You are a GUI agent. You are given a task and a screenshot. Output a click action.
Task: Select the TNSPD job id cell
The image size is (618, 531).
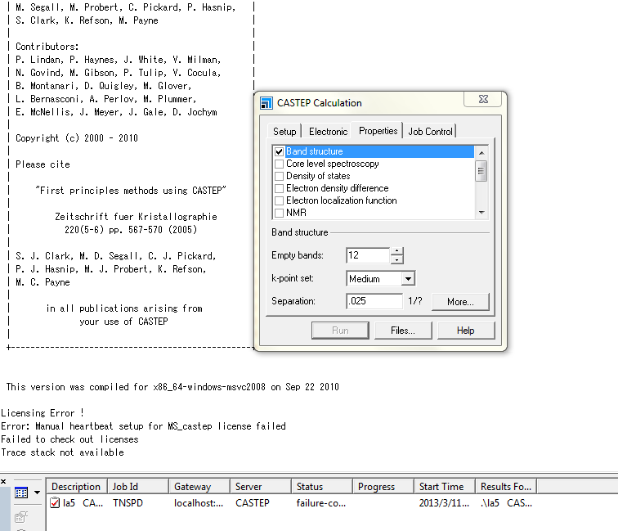click(128, 503)
